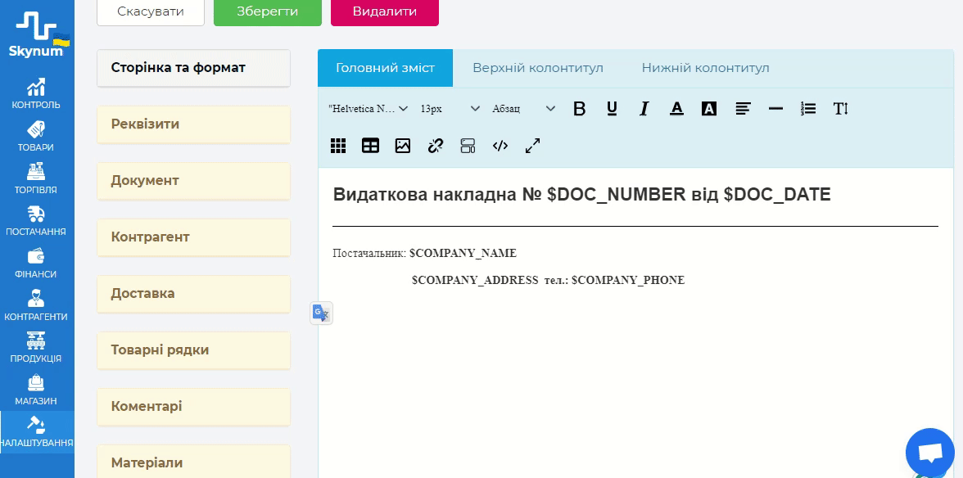The width and height of the screenshot is (963, 478).
Task: Open the Контроль section in sidebar
Action: (36, 94)
